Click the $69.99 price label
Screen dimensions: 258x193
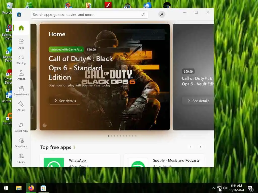tap(91, 50)
